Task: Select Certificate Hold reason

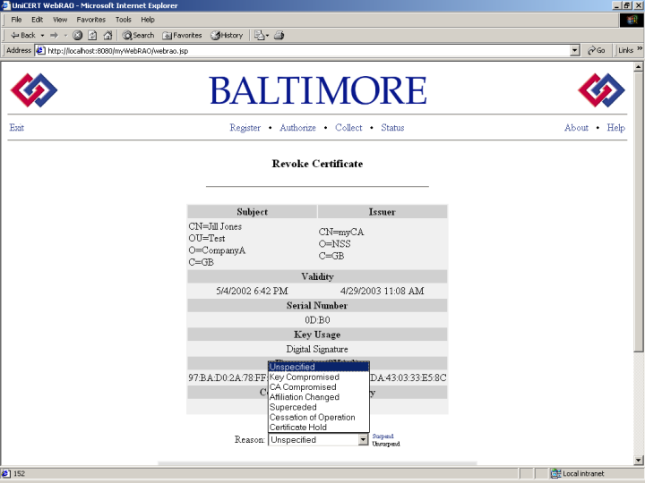Action: [319, 428]
